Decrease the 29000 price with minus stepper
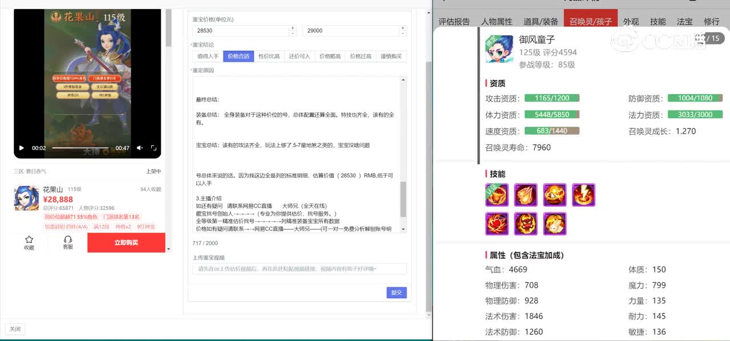730x341 pixels. click(x=404, y=34)
